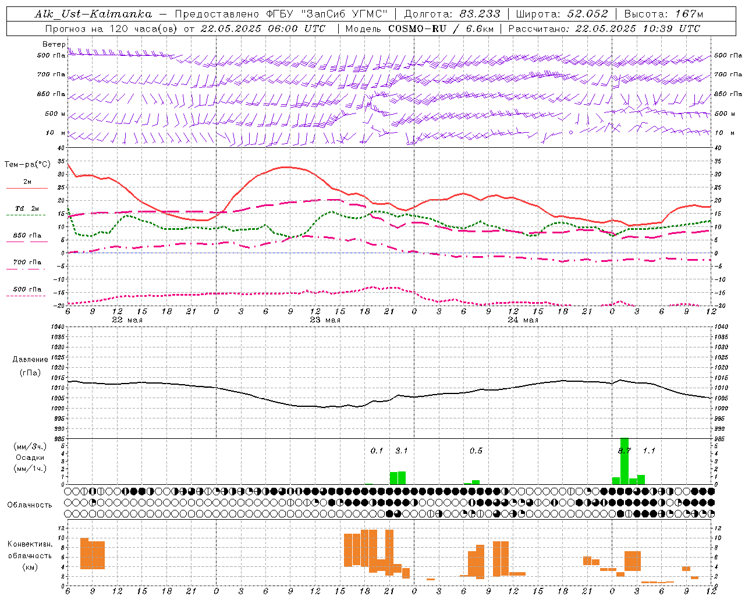The image size is (745, 596).
Task: Click the 23 мая date label
Action: [x=325, y=320]
